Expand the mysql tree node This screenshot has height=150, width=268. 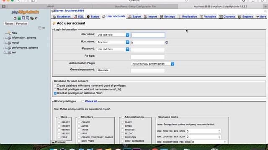[x=5, y=43]
